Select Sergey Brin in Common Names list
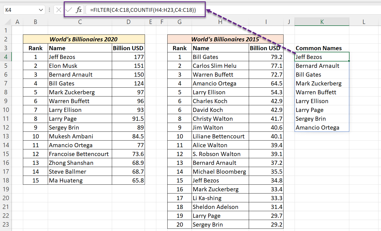 pyautogui.click(x=322, y=119)
